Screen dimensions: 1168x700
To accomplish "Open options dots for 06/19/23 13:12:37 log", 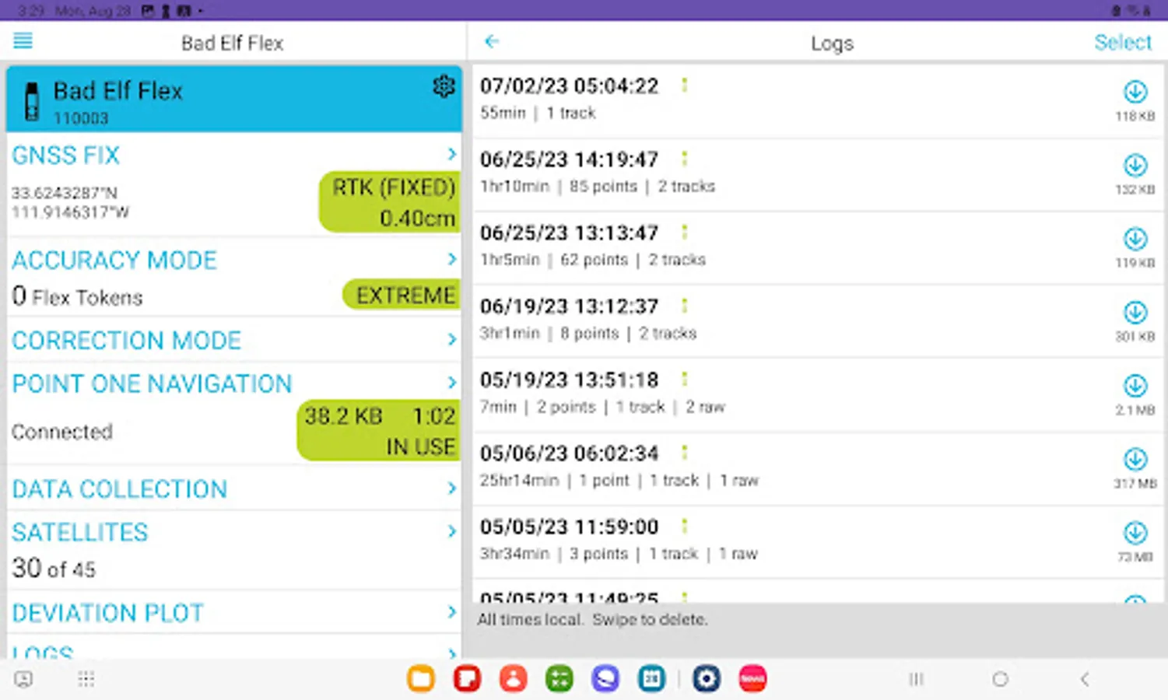I will click(x=685, y=306).
